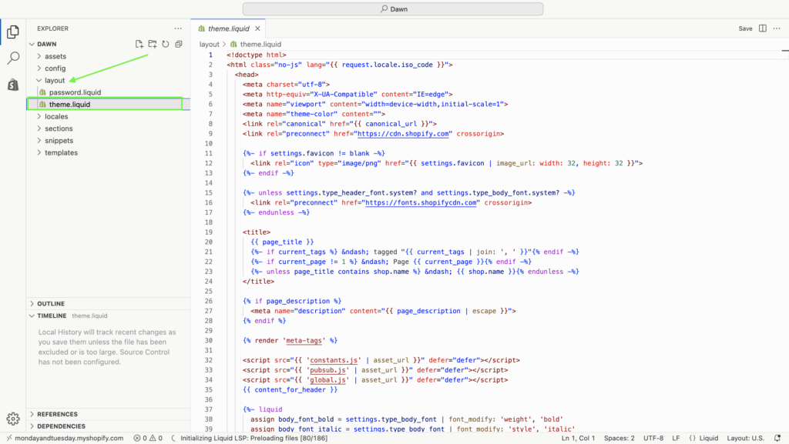789x444 pixels.
Task: Change indentation via Spaces: 2
Action: coord(619,438)
